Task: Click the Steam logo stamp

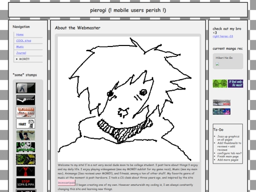Action: (x=26, y=100)
